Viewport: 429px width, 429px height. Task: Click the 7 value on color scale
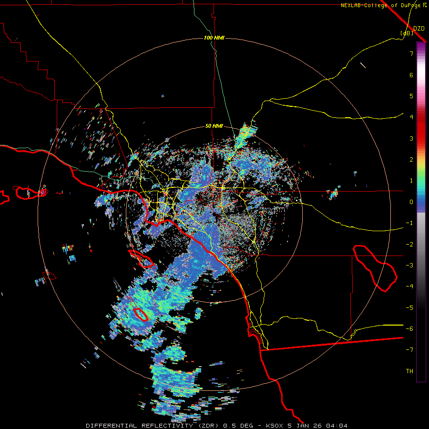coord(411,53)
